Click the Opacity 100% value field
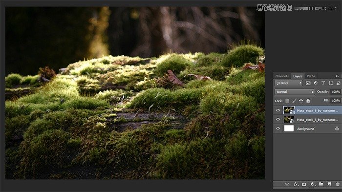The width and height of the screenshot is (342, 192). click(x=336, y=92)
